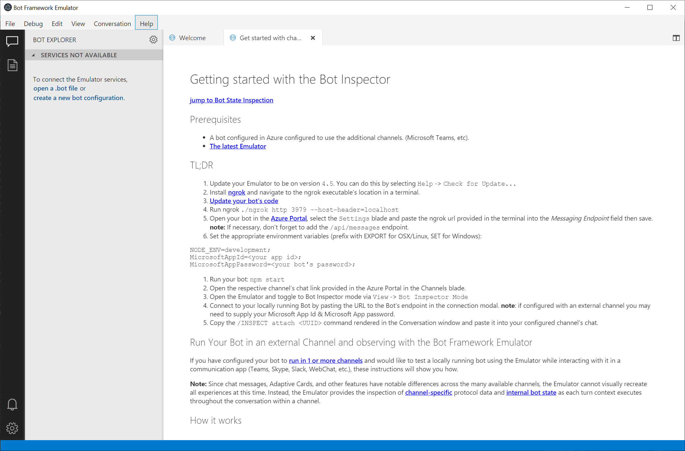Open the Resources document icon in sidebar
This screenshot has width=685, height=451.
[12, 65]
